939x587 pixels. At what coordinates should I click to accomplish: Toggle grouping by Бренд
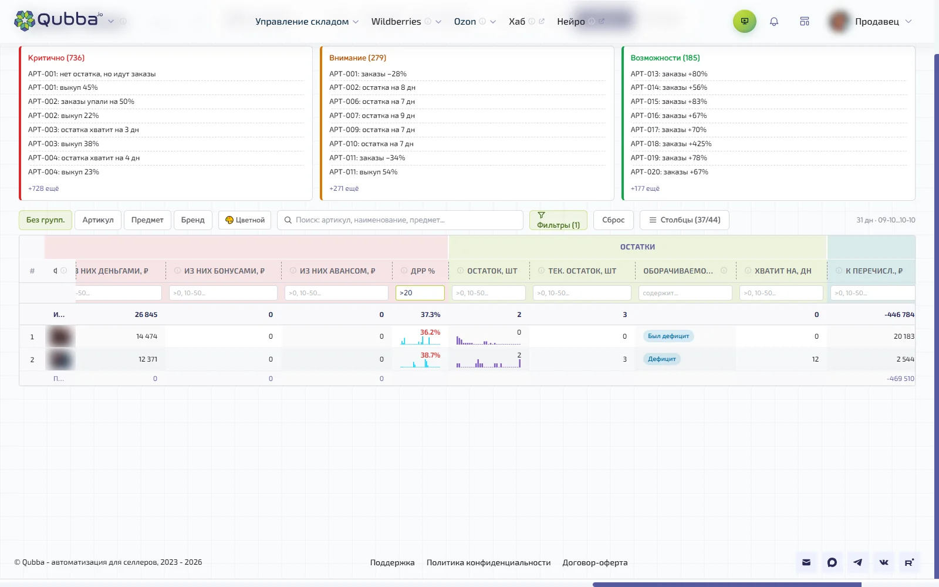192,220
